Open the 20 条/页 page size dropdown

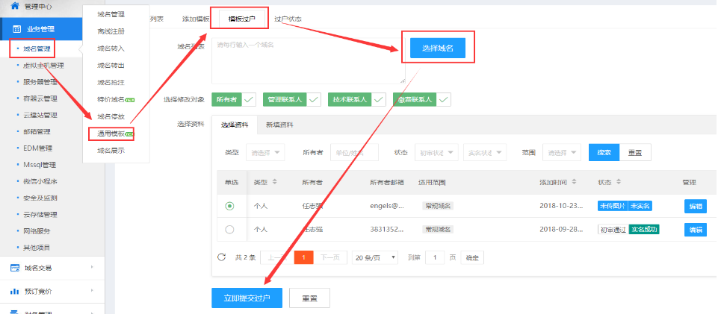[x=376, y=257]
